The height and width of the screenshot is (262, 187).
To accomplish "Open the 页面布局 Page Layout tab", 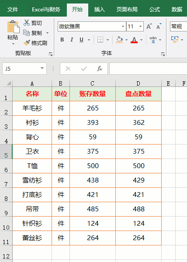I will (x=127, y=10).
